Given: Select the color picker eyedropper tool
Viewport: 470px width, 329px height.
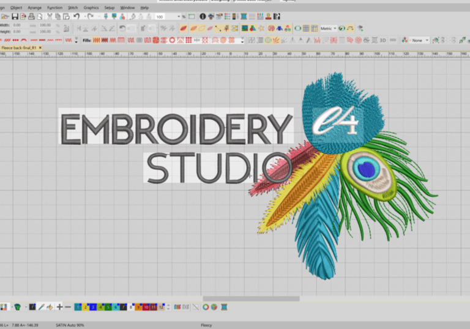Looking at the screenshot, I should (x=42, y=307).
